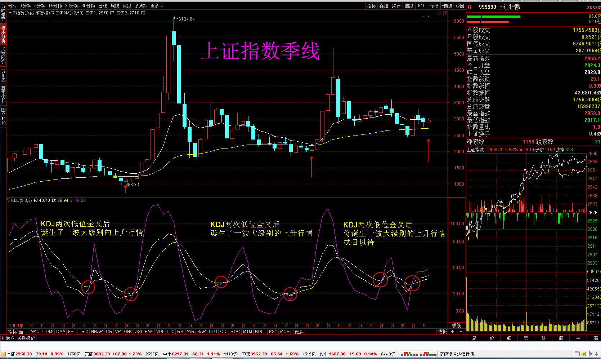Select the RSI indicator
Viewport: 601px width, 359px height.
point(180,331)
